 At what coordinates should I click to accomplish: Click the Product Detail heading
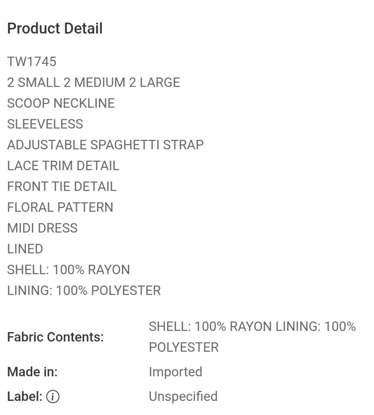(x=55, y=29)
